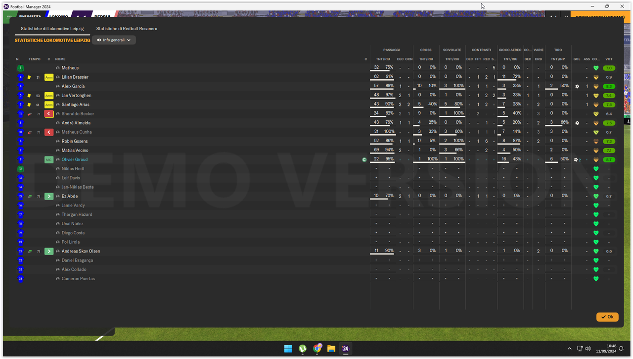Show hidden system tray icons chevron
This screenshot has height=359, width=633.
coord(569,349)
